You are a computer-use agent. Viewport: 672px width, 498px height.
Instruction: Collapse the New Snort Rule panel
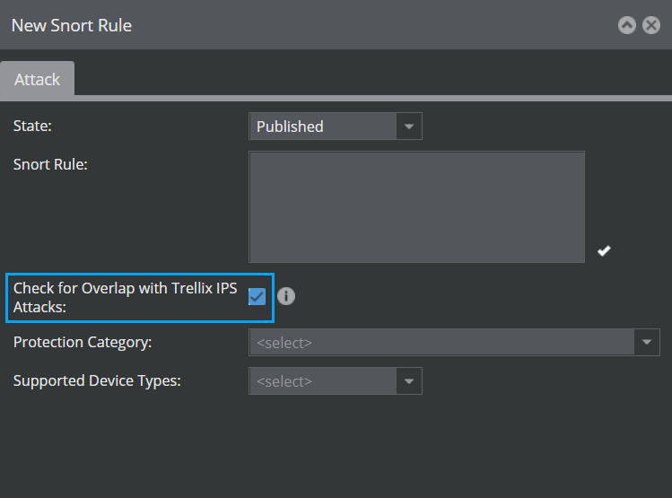tap(626, 25)
